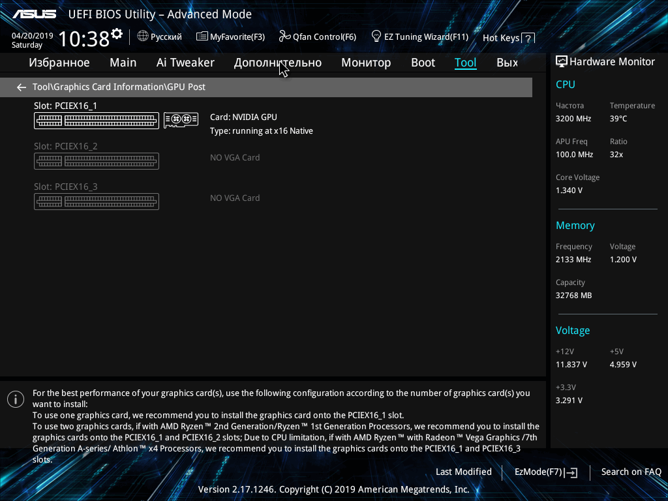Change language via Русский button
The width and height of the screenshot is (668, 501).
[x=160, y=37]
